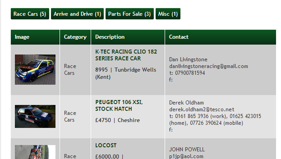Open the Locost listing image

coord(35,152)
